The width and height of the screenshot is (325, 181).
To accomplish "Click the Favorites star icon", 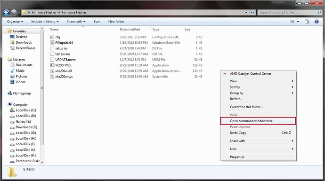I will coord(9,31).
